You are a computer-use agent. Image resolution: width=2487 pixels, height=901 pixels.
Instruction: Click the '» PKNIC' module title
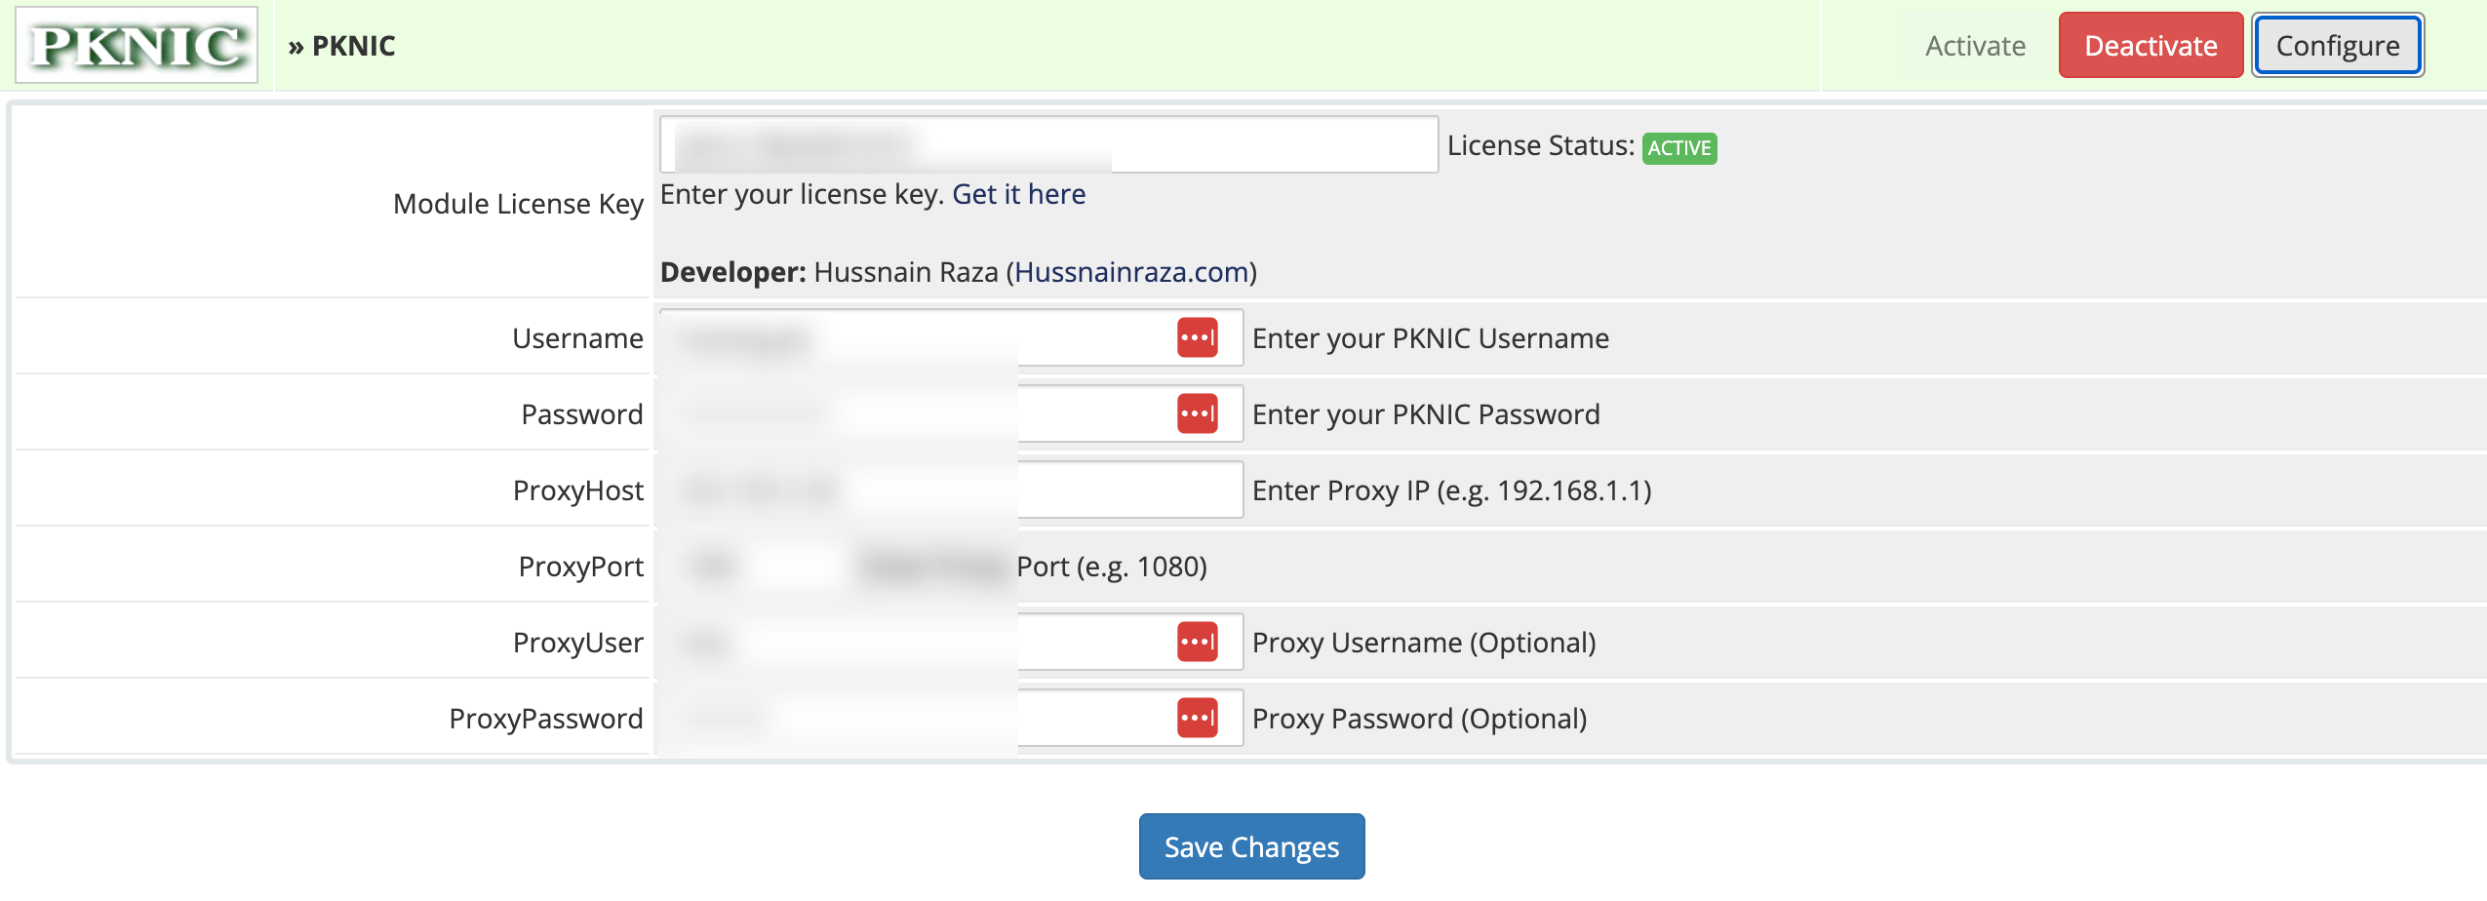(x=342, y=46)
